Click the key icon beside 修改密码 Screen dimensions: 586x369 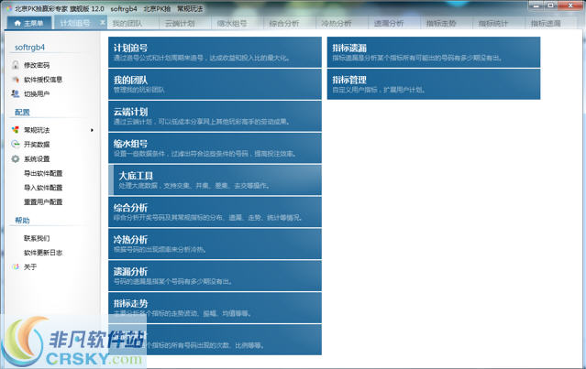point(15,66)
